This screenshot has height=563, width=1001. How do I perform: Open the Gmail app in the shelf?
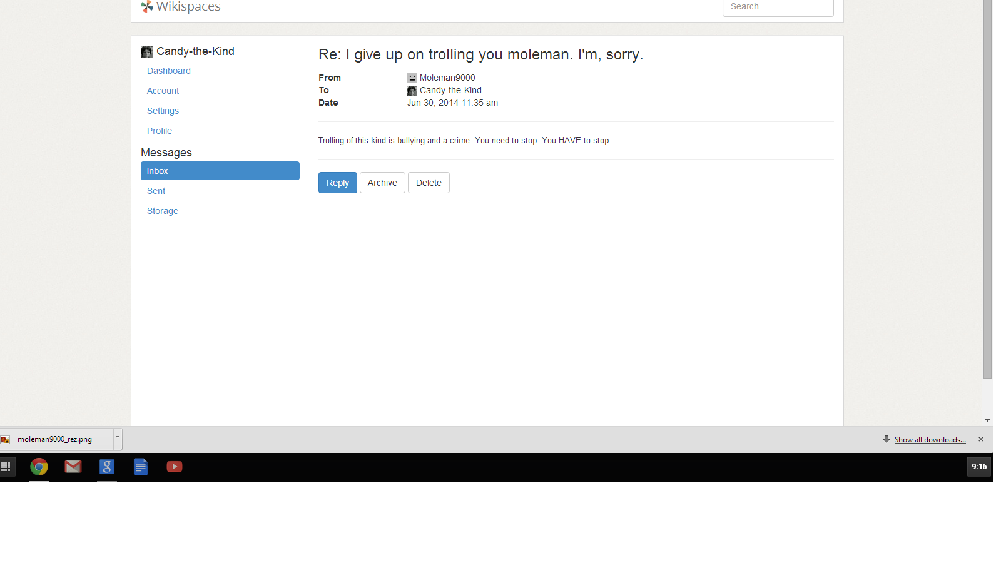pos(73,467)
